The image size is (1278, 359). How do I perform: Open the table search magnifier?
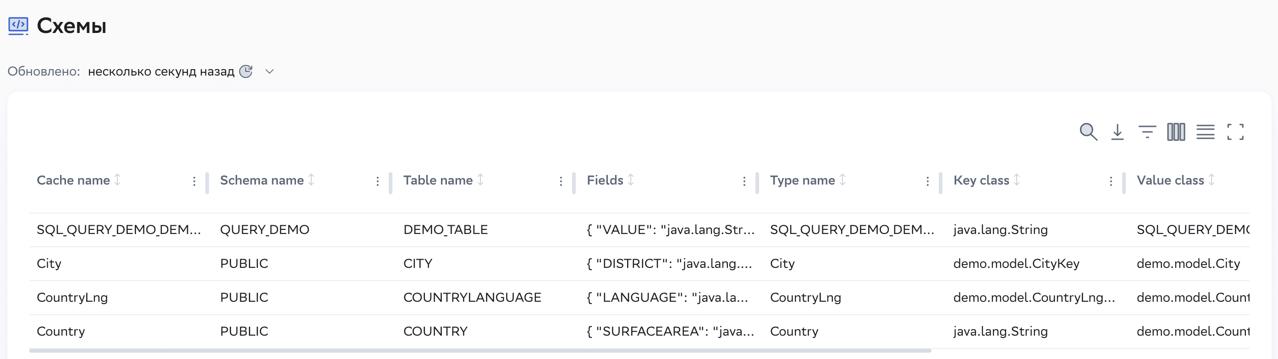[1089, 132]
